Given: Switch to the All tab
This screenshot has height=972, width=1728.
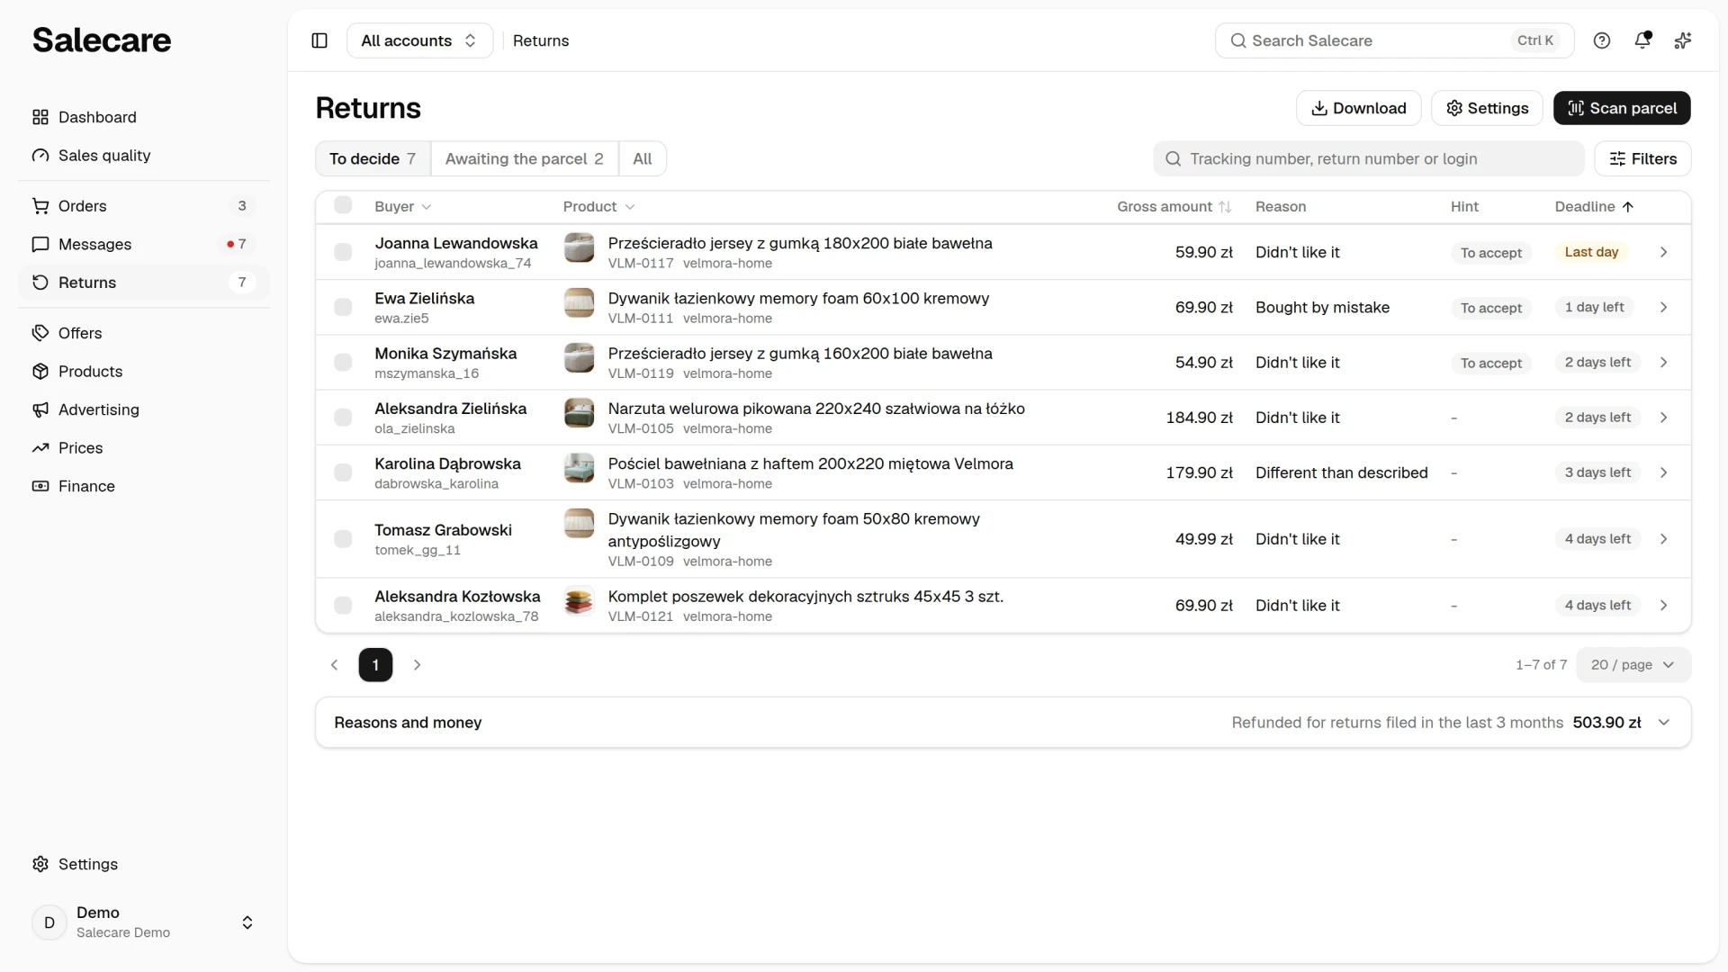Looking at the screenshot, I should [x=642, y=158].
